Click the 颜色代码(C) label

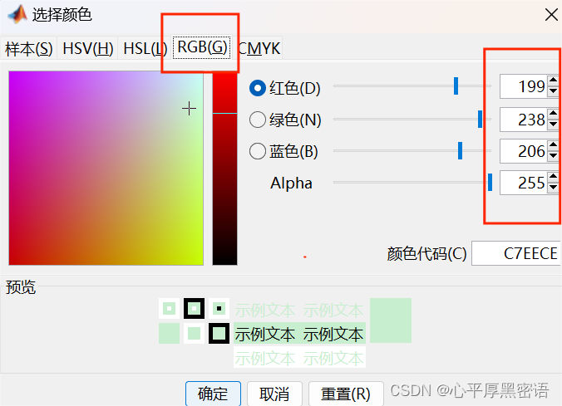point(426,254)
